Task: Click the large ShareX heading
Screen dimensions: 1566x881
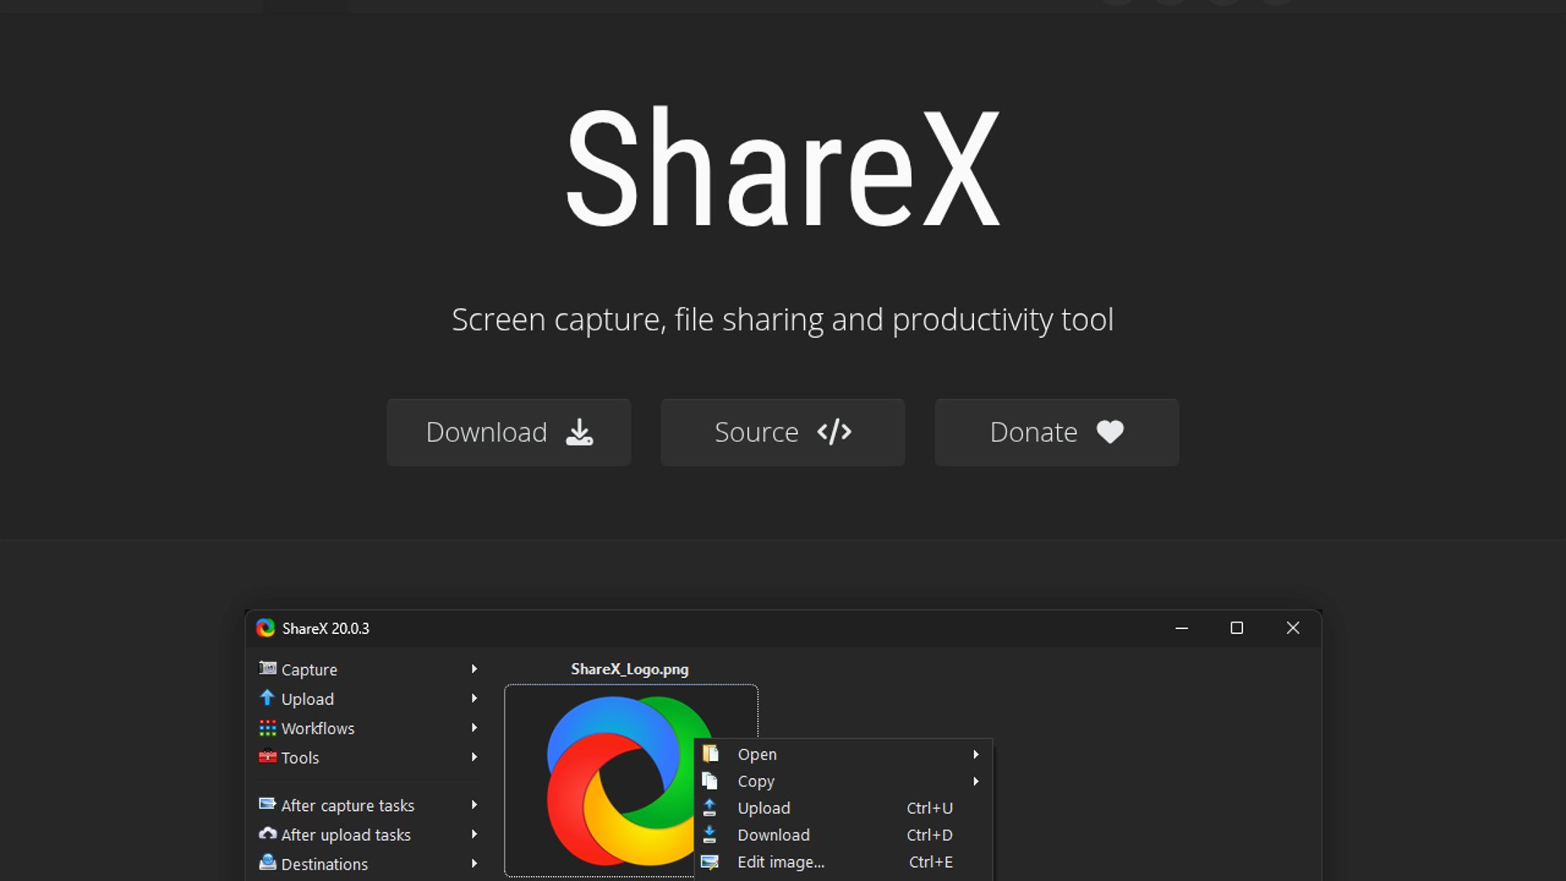Action: pyautogui.click(x=783, y=168)
